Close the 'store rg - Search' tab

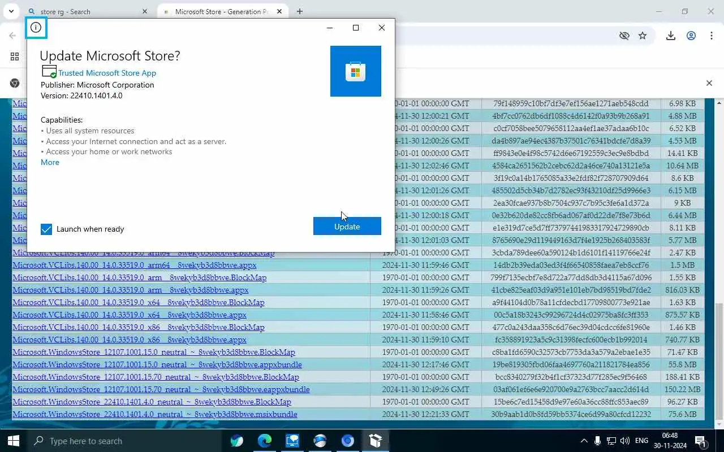click(x=144, y=11)
